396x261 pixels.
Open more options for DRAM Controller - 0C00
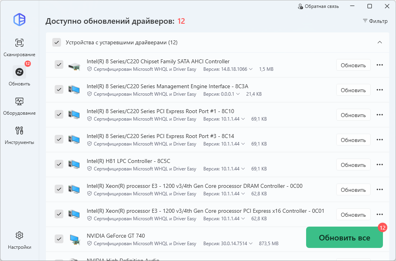click(380, 189)
